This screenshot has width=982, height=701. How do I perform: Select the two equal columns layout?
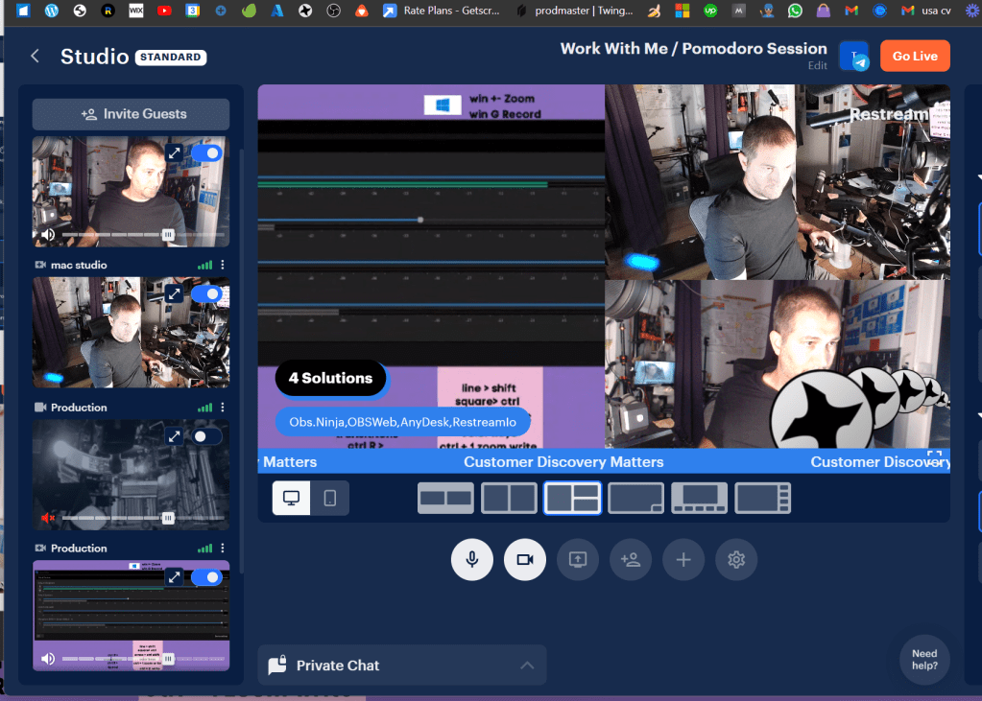click(509, 499)
